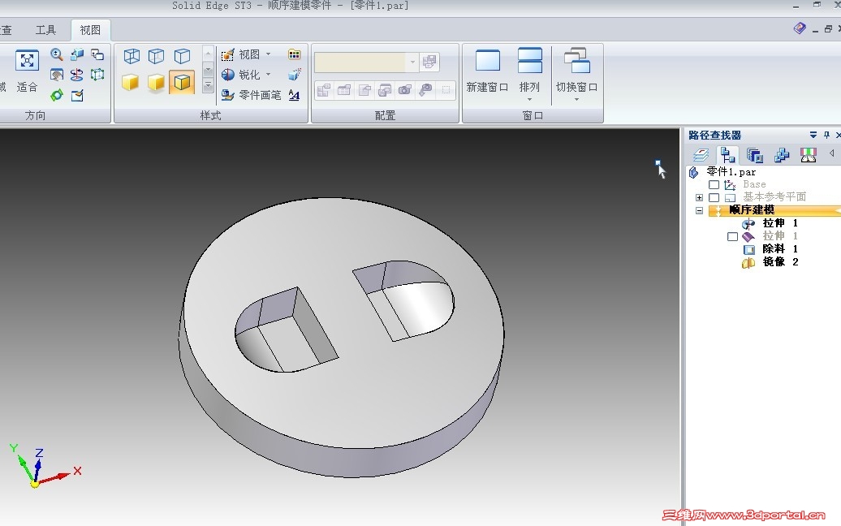Click the underlined A text style icon
The image size is (841, 526).
pos(294,95)
